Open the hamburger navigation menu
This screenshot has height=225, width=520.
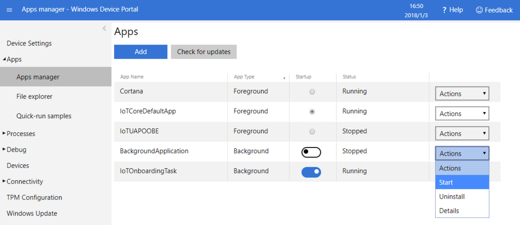point(9,10)
